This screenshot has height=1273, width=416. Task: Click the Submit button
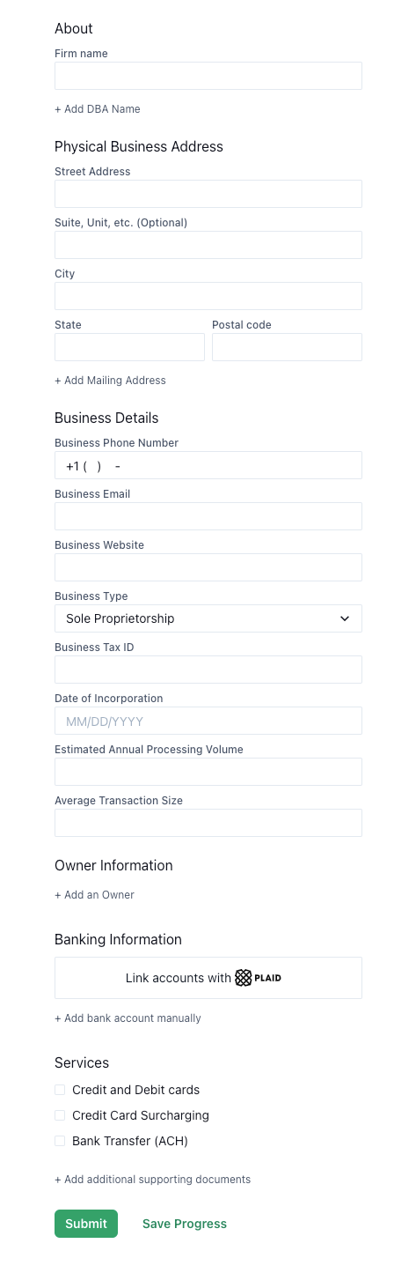point(86,1224)
